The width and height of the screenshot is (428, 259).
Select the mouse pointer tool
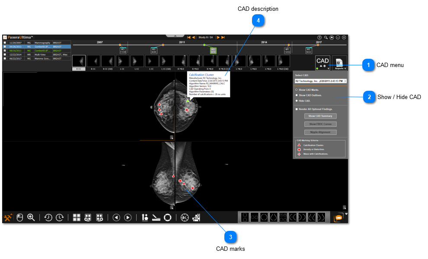[19, 217]
